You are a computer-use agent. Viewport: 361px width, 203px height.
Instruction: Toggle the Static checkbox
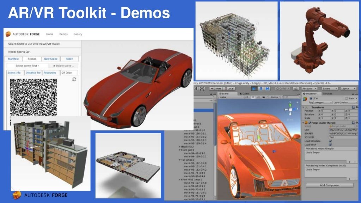point(346,99)
